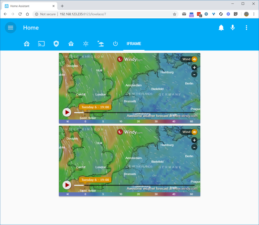Screen dimensions: 259x225
Task: Open the house with wifi view tab
Action: pyautogui.click(x=71, y=44)
